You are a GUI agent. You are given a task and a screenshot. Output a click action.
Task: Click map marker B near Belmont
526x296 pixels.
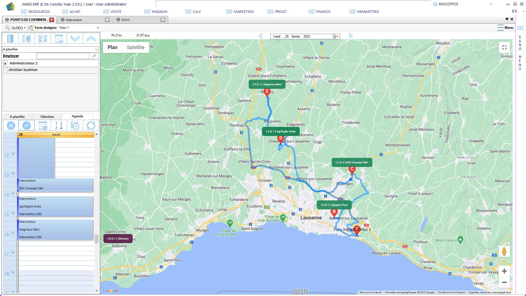pos(334,213)
